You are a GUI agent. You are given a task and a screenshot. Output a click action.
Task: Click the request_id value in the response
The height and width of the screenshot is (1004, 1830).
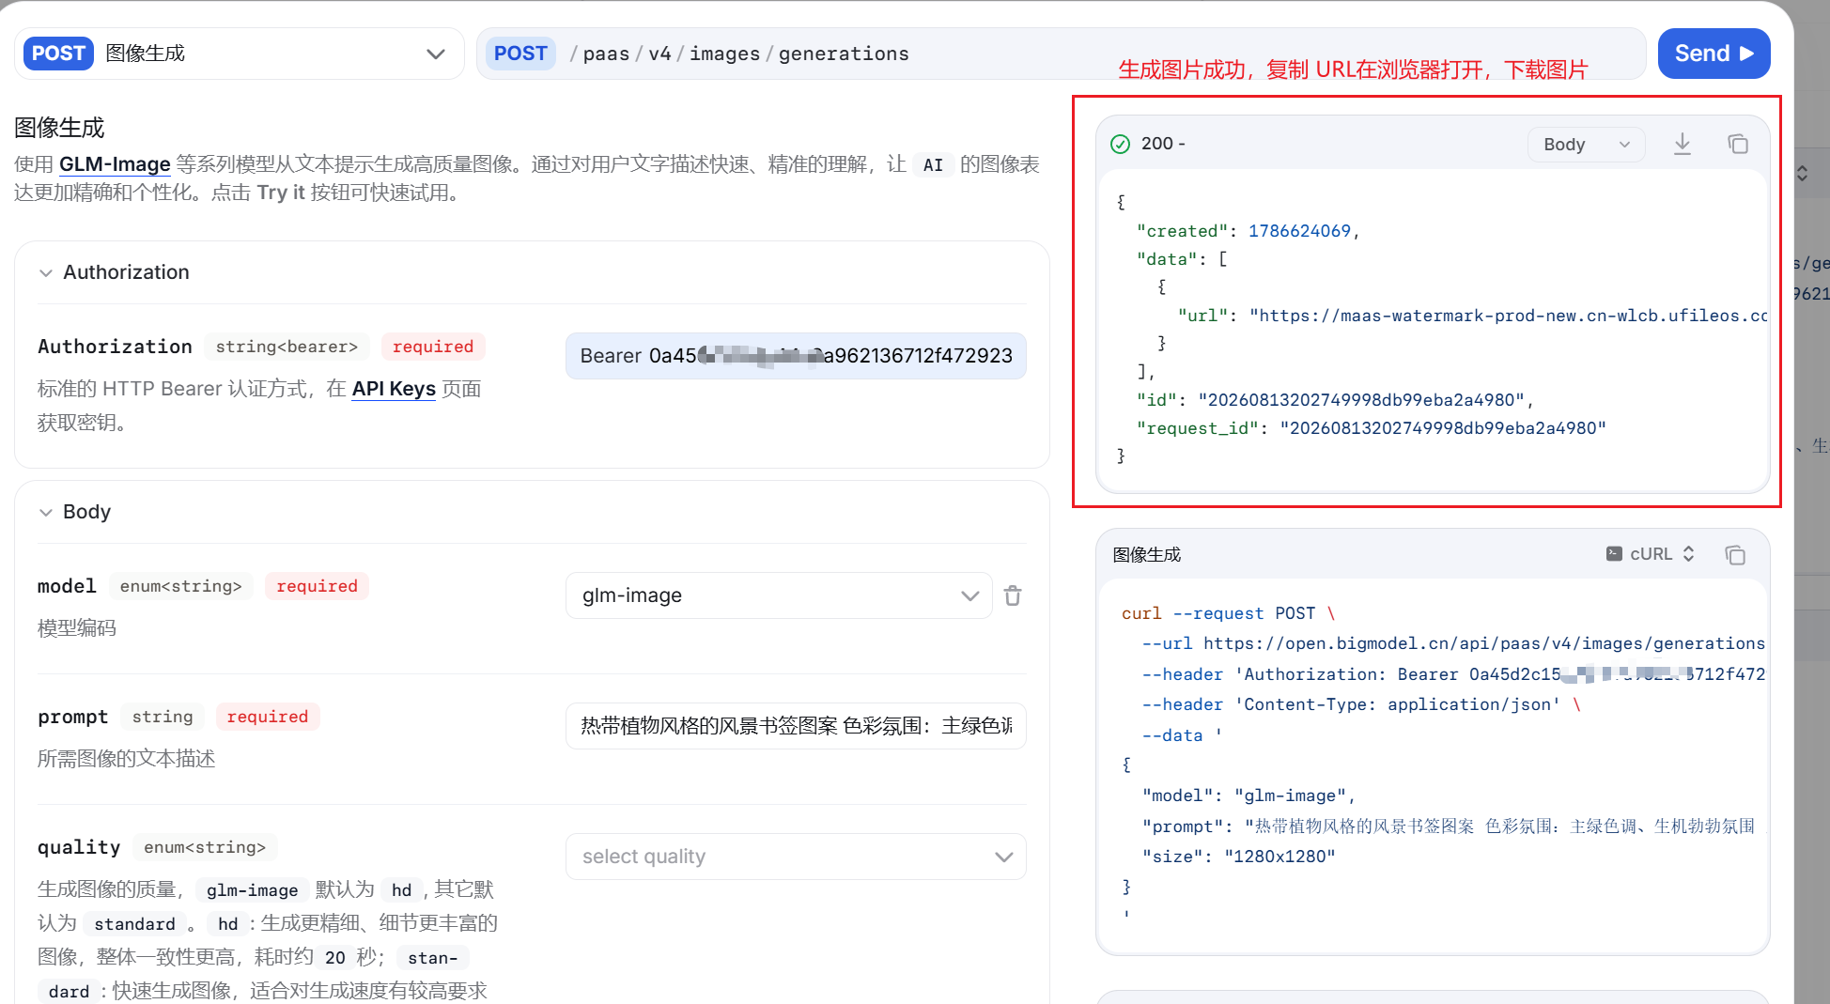click(x=1443, y=428)
